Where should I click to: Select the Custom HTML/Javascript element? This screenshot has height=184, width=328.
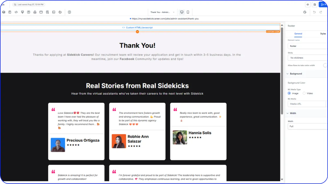pos(137,28)
